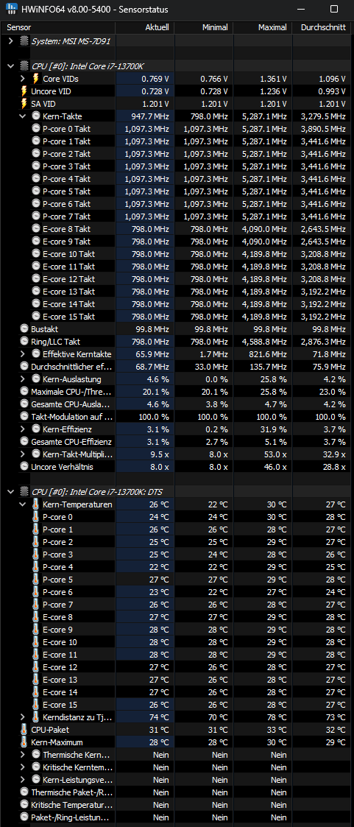Click the Sensor column header
The image size is (354, 827).
pos(57,27)
